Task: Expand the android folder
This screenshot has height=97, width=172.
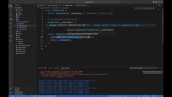Action: click(25, 14)
